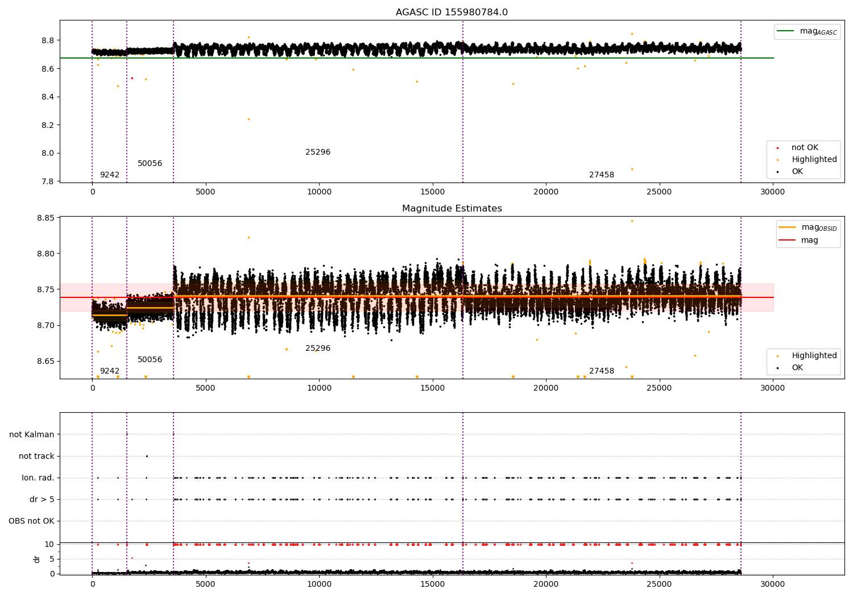Image resolution: width=853 pixels, height=597 pixels.
Task: Click the 'AGASC ID 155980784.0' plot title
Action: coord(452,13)
